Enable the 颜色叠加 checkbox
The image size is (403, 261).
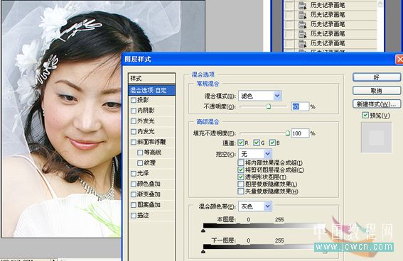[134, 184]
